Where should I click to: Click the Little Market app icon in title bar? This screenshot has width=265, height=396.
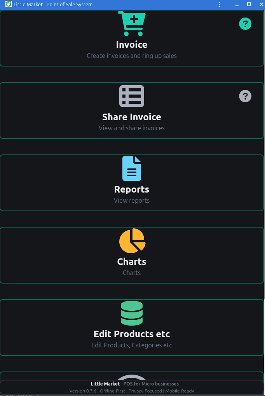9,4
